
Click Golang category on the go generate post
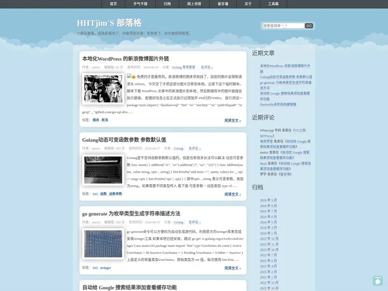point(178,222)
